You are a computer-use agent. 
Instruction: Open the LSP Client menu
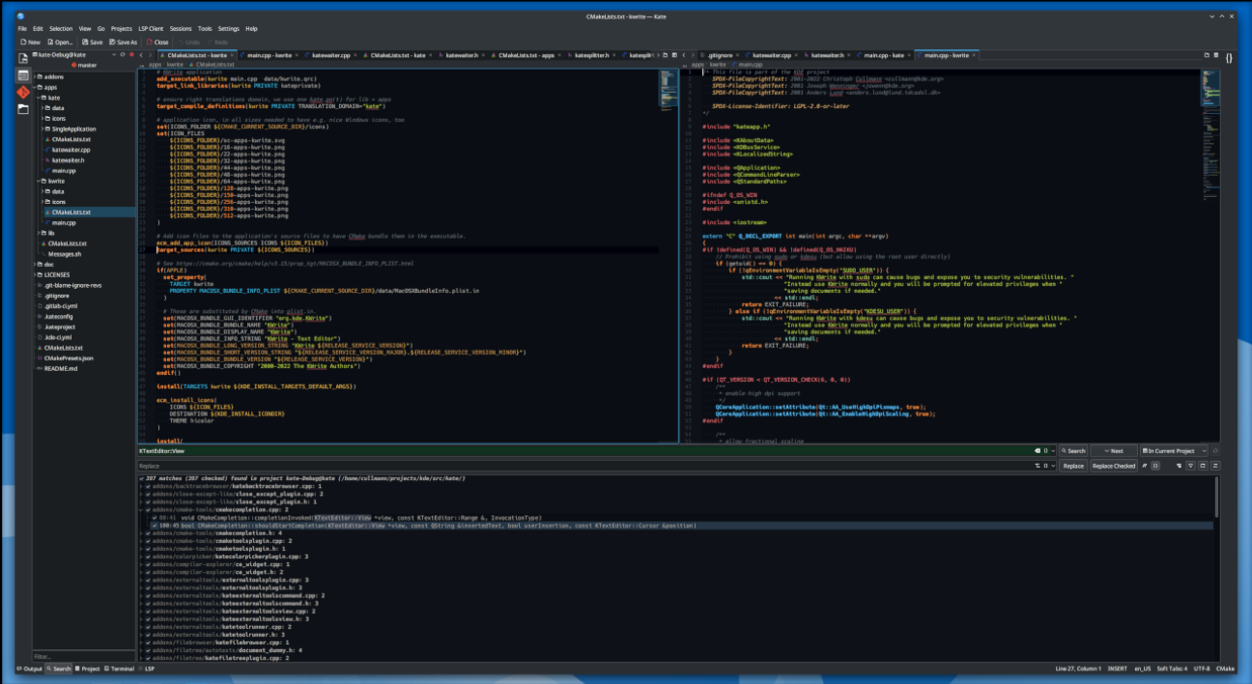click(151, 29)
